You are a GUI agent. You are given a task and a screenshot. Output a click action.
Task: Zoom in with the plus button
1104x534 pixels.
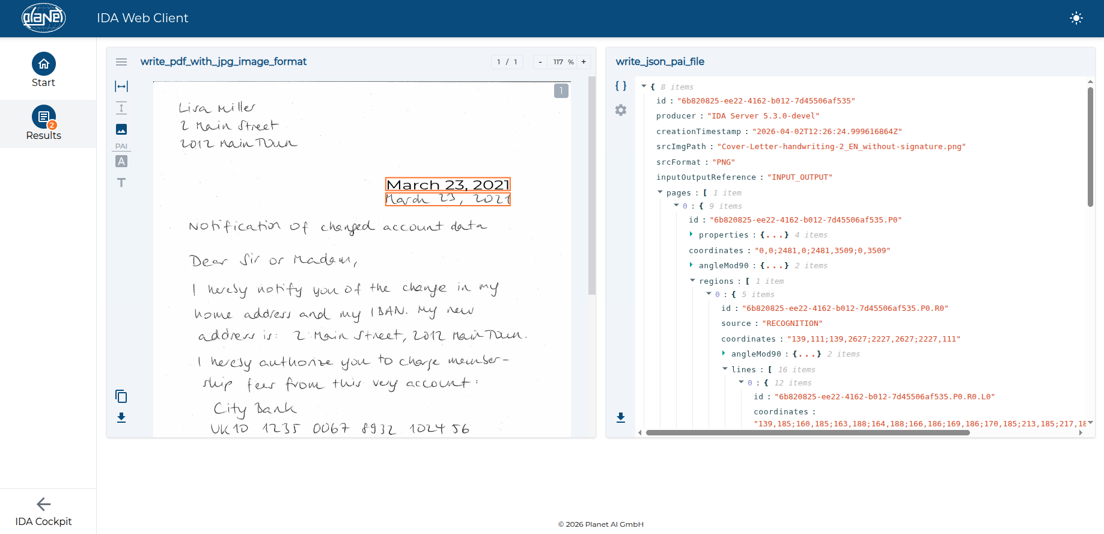coord(584,62)
